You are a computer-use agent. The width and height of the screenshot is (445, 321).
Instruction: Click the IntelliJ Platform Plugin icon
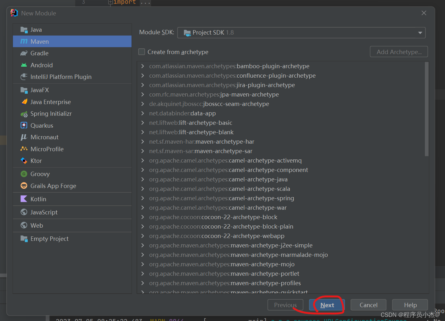(x=24, y=77)
